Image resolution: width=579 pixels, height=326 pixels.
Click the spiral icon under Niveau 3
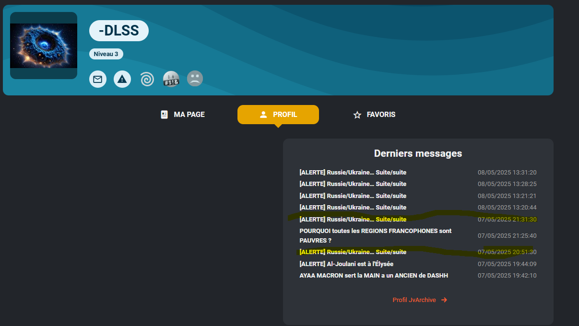click(147, 79)
